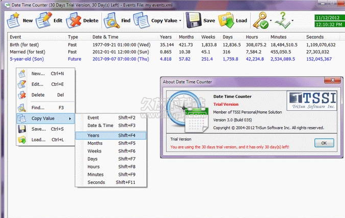
Task: Select Months in Copy Value submenu
Action: [x=111, y=143]
